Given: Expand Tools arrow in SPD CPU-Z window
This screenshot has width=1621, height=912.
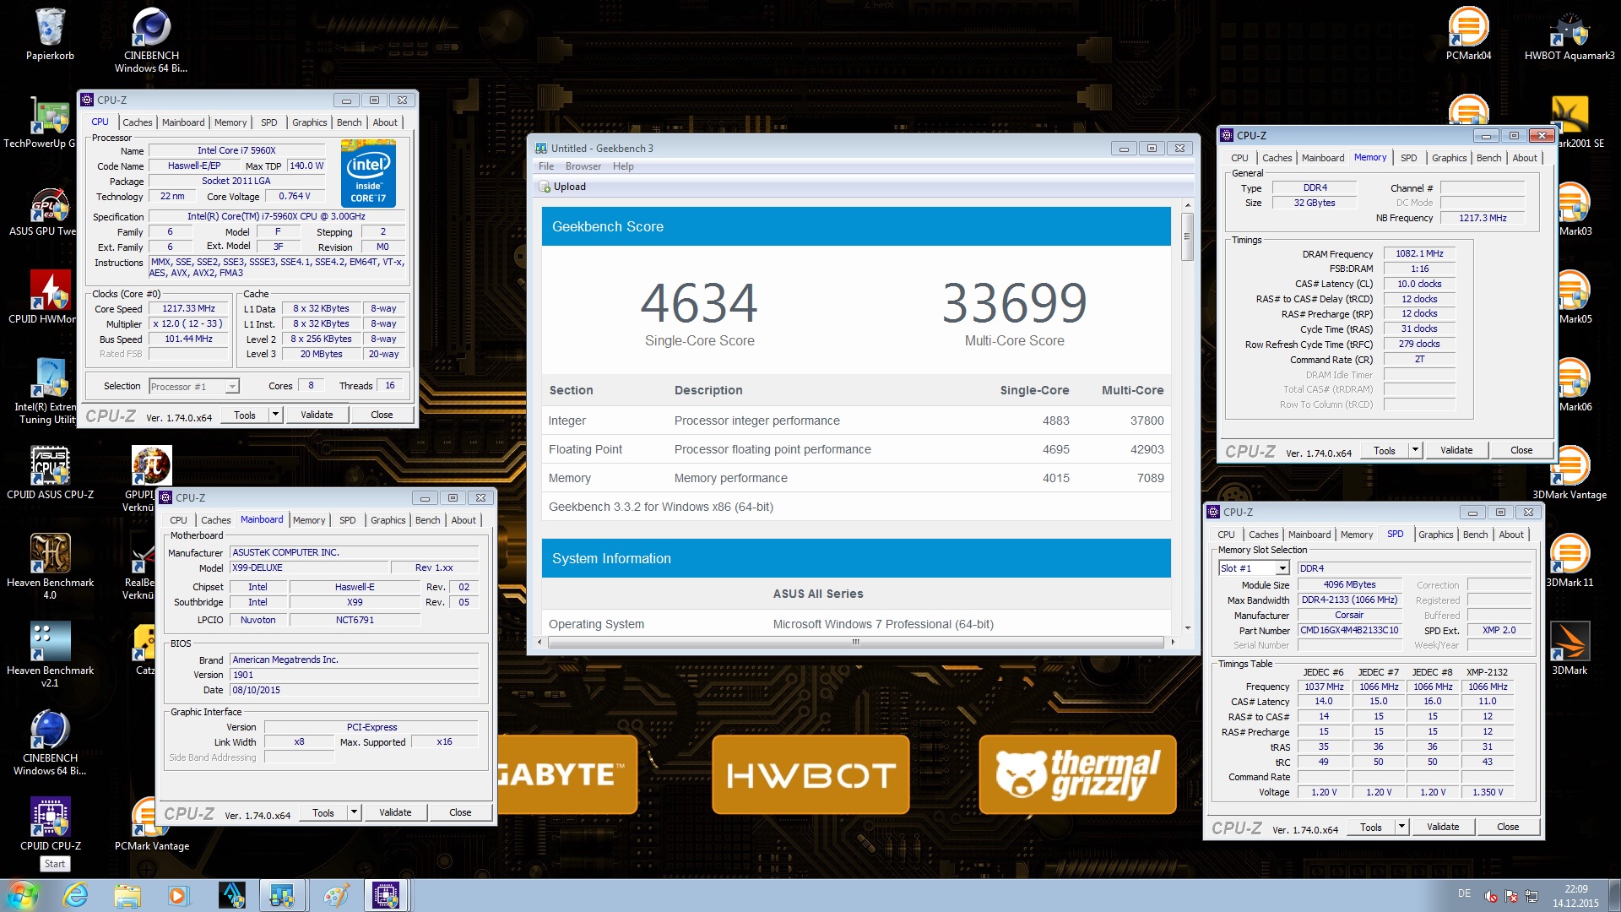Looking at the screenshot, I should (1401, 827).
